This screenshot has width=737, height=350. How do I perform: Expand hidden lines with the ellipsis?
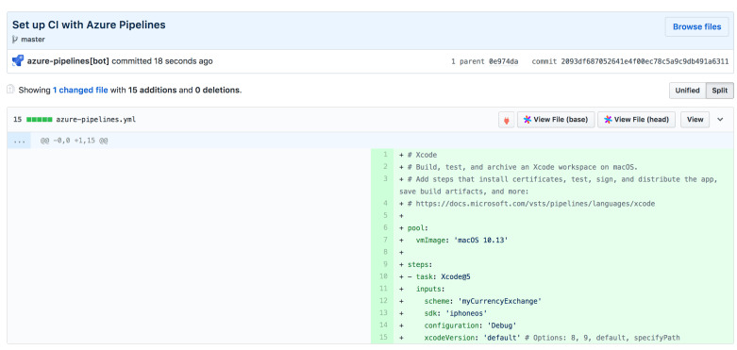pos(19,141)
